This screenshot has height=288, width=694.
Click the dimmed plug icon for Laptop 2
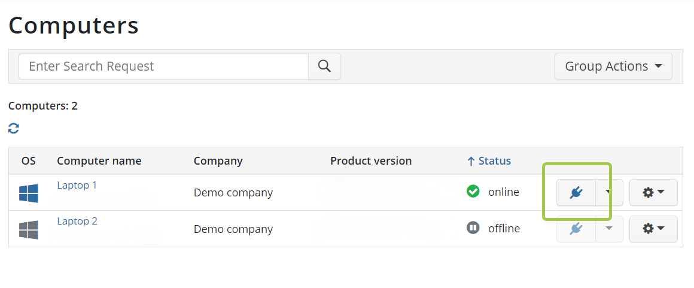pyautogui.click(x=576, y=229)
